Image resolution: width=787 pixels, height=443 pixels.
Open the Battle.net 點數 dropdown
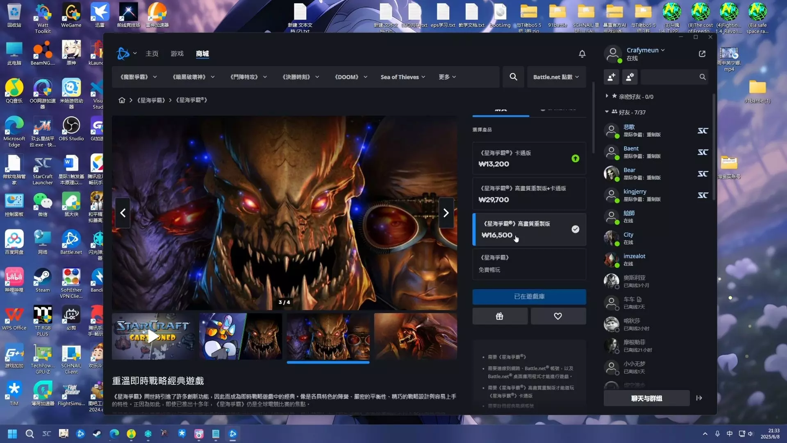pyautogui.click(x=556, y=77)
